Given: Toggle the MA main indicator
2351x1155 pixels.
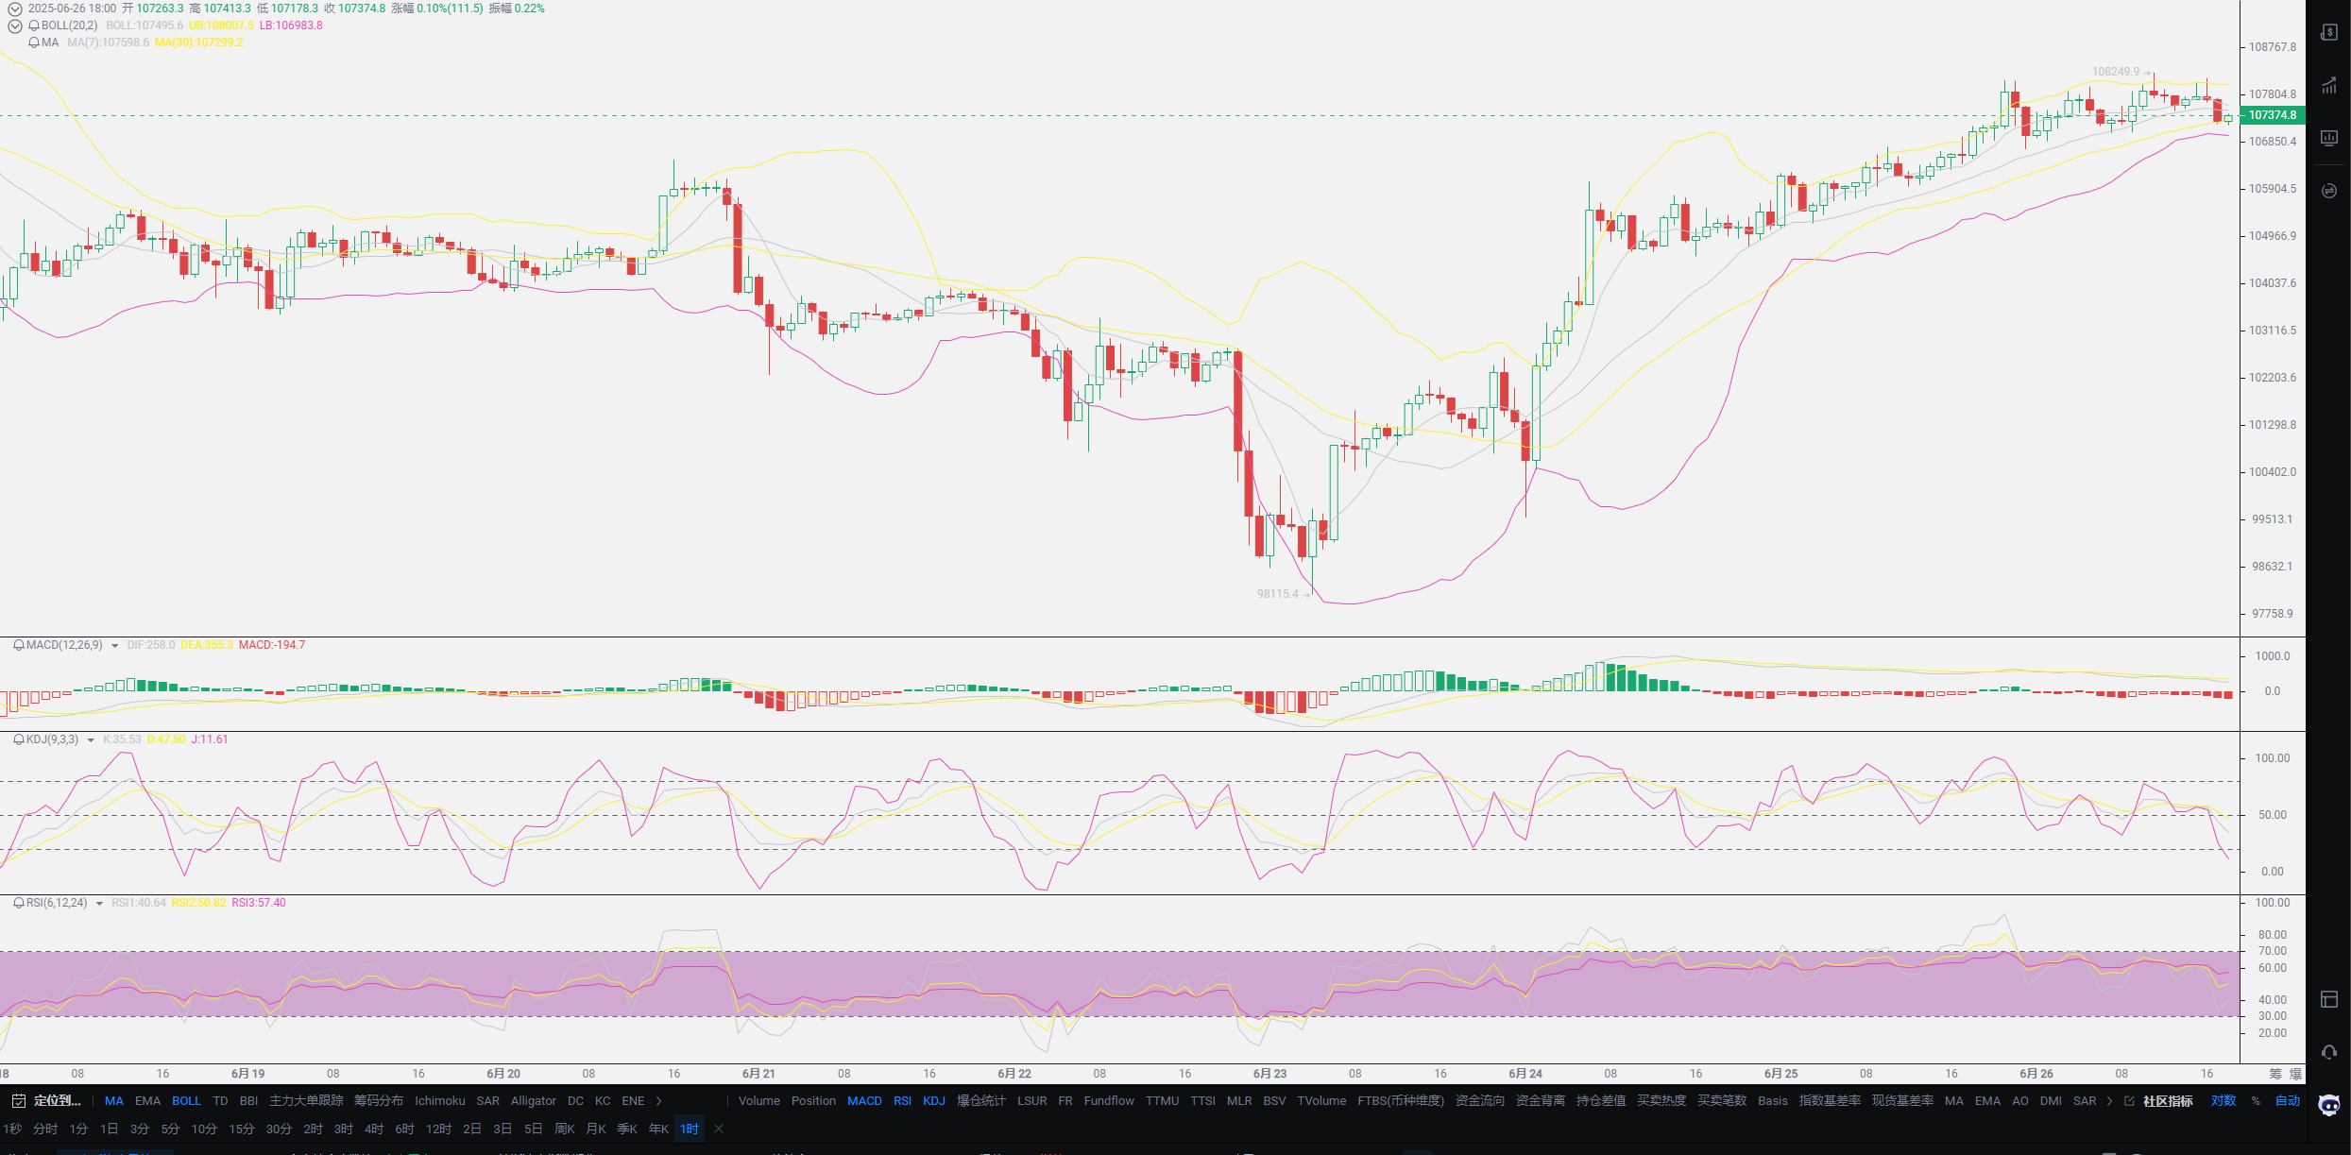Looking at the screenshot, I should tap(114, 1101).
